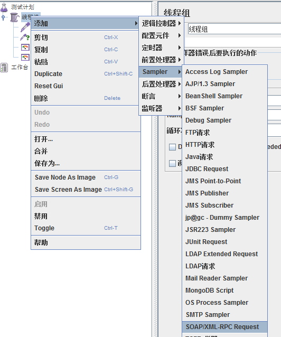The image size is (281, 337).
Task: Expand the 前置处理器 submenu
Action: [x=161, y=60]
